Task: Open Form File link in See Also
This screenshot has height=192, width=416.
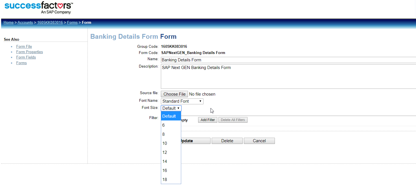Action: coord(24,47)
